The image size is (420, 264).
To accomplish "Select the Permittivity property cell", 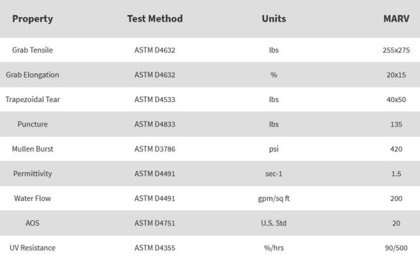I will pos(32,174).
